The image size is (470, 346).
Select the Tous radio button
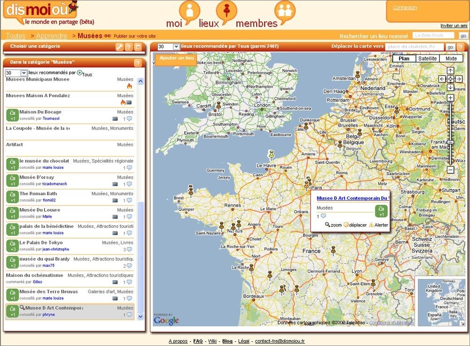(79, 73)
